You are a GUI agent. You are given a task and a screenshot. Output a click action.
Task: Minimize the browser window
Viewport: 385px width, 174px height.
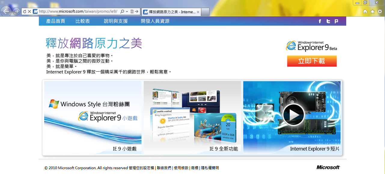(357, 3)
